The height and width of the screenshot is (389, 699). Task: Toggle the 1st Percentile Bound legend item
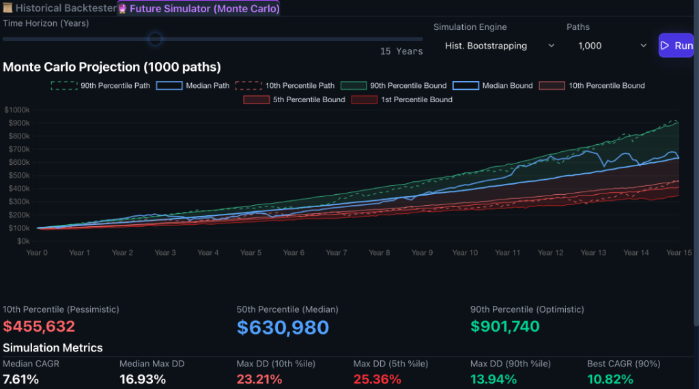401,99
